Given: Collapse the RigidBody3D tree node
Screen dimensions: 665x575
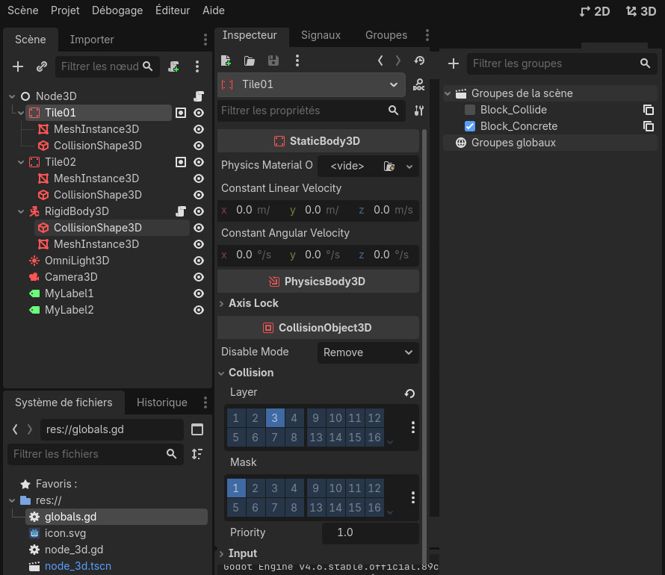Looking at the screenshot, I should coord(20,211).
